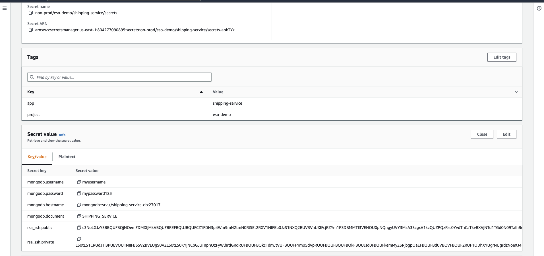Click the Find by key or value field

119,77
